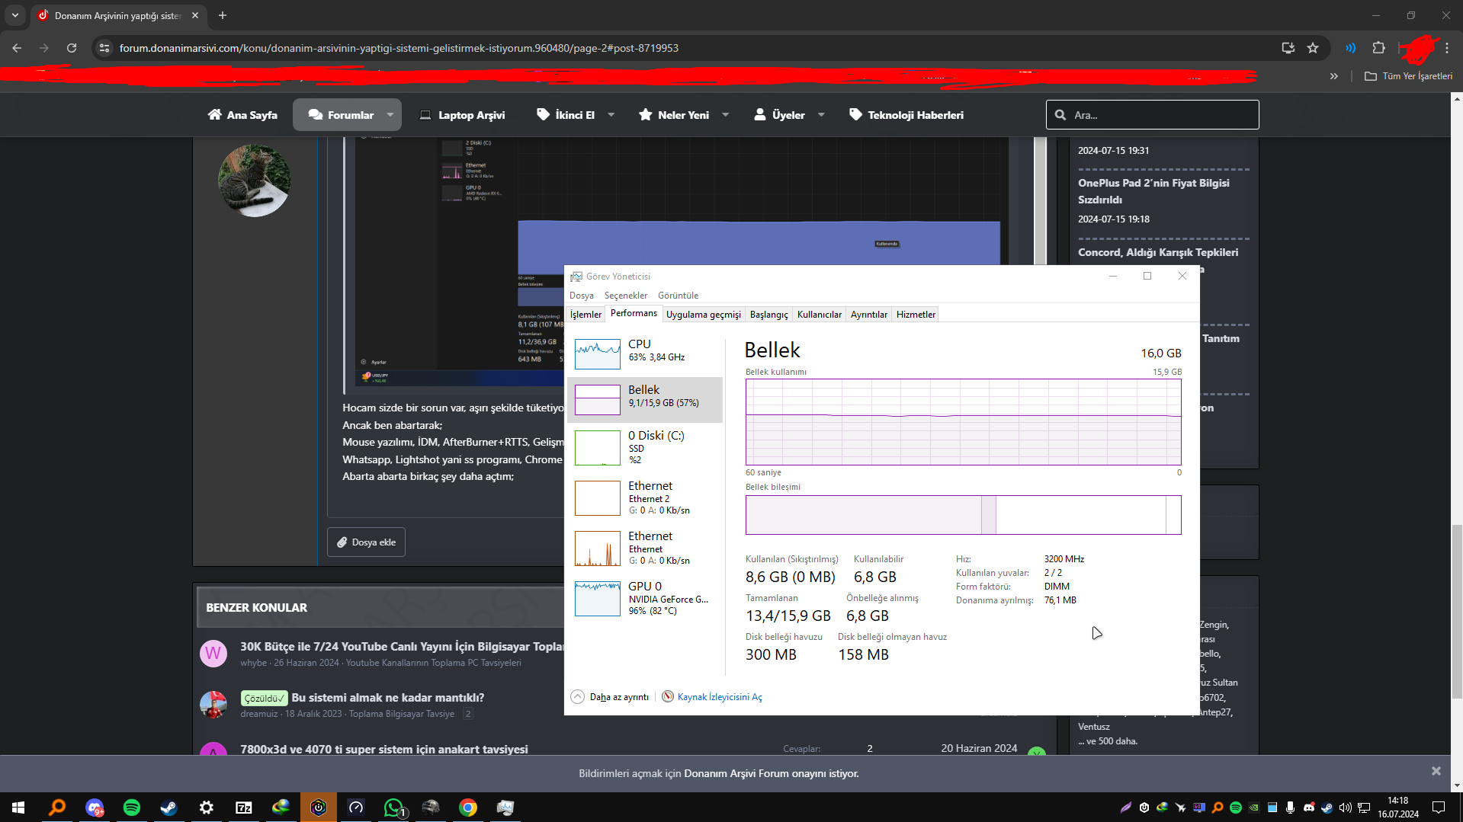Go to Ana Sayfa
The image size is (1463, 822).
(242, 115)
